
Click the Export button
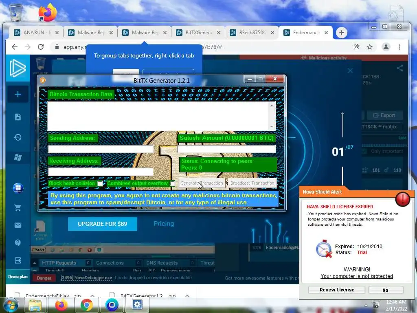(384, 115)
